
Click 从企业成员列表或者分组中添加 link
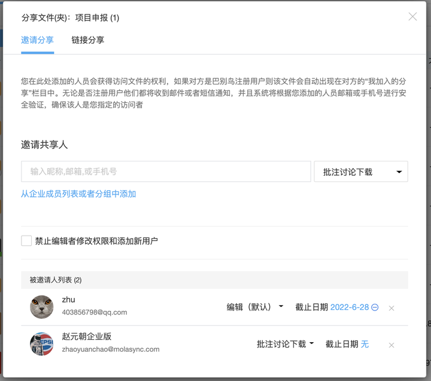[78, 194]
